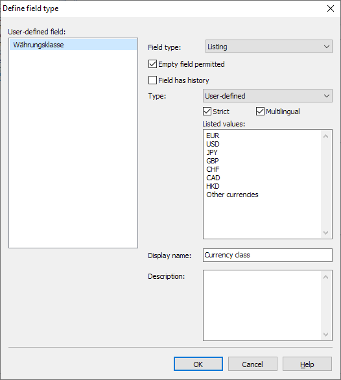
Task: Select Other currencies entry in list
Action: click(232, 195)
